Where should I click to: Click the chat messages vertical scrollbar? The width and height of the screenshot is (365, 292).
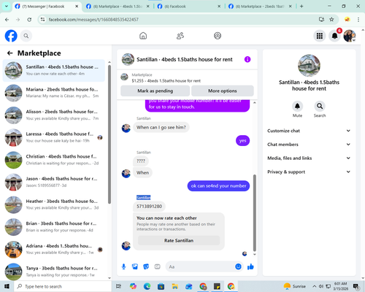(255, 213)
